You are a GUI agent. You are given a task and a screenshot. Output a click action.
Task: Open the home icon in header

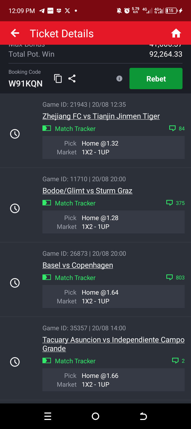click(176, 34)
